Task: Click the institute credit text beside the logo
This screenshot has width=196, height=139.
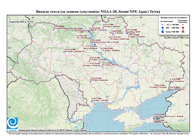Action: click(53, 130)
